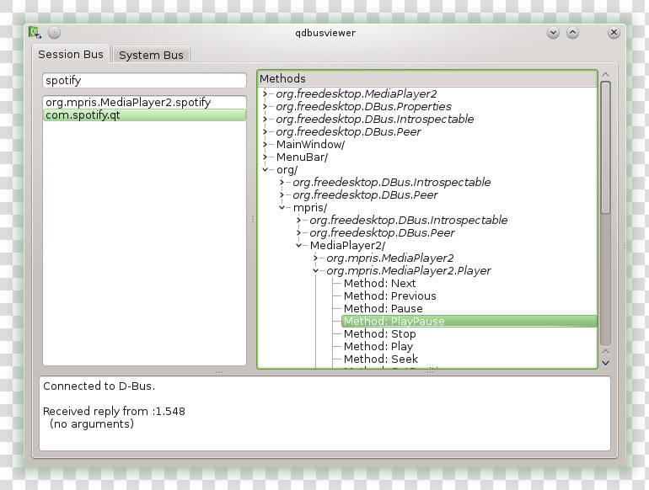Minimize the qdbusviewer window
The width and height of the screenshot is (649, 490).
pyautogui.click(x=553, y=33)
